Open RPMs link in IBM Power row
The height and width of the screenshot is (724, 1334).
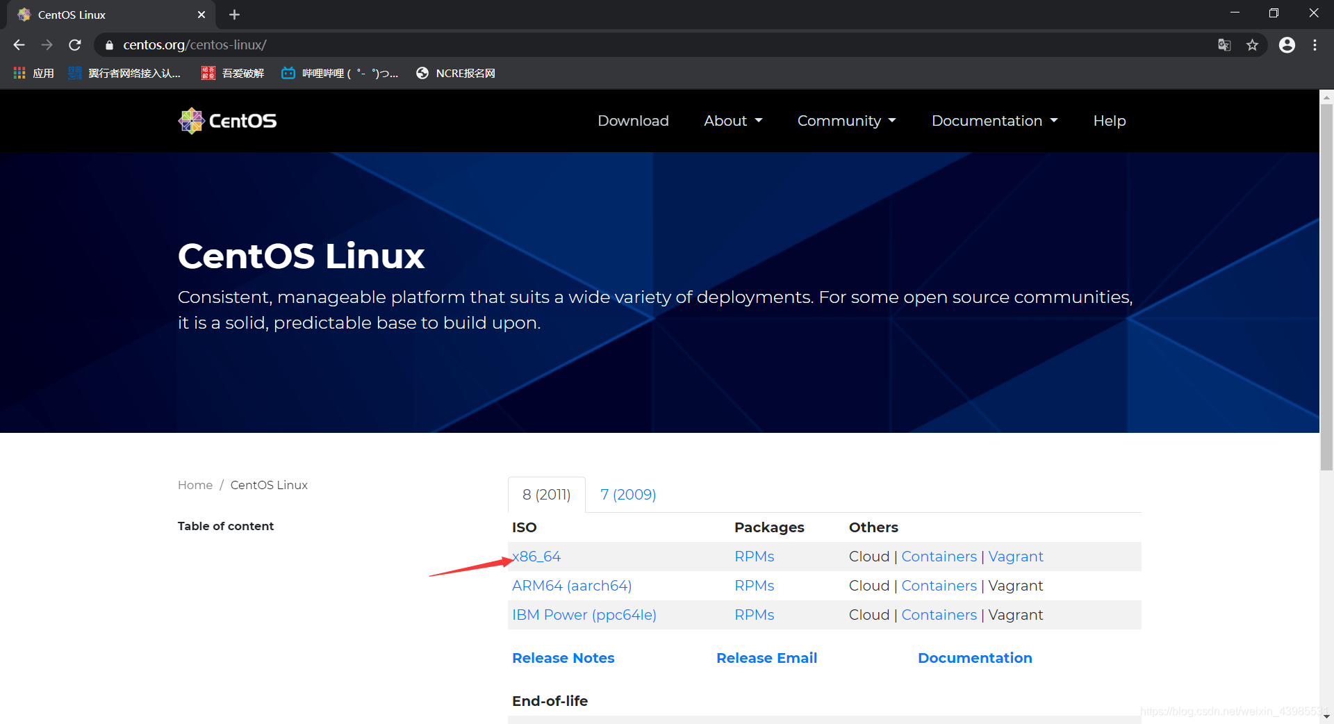(x=754, y=615)
